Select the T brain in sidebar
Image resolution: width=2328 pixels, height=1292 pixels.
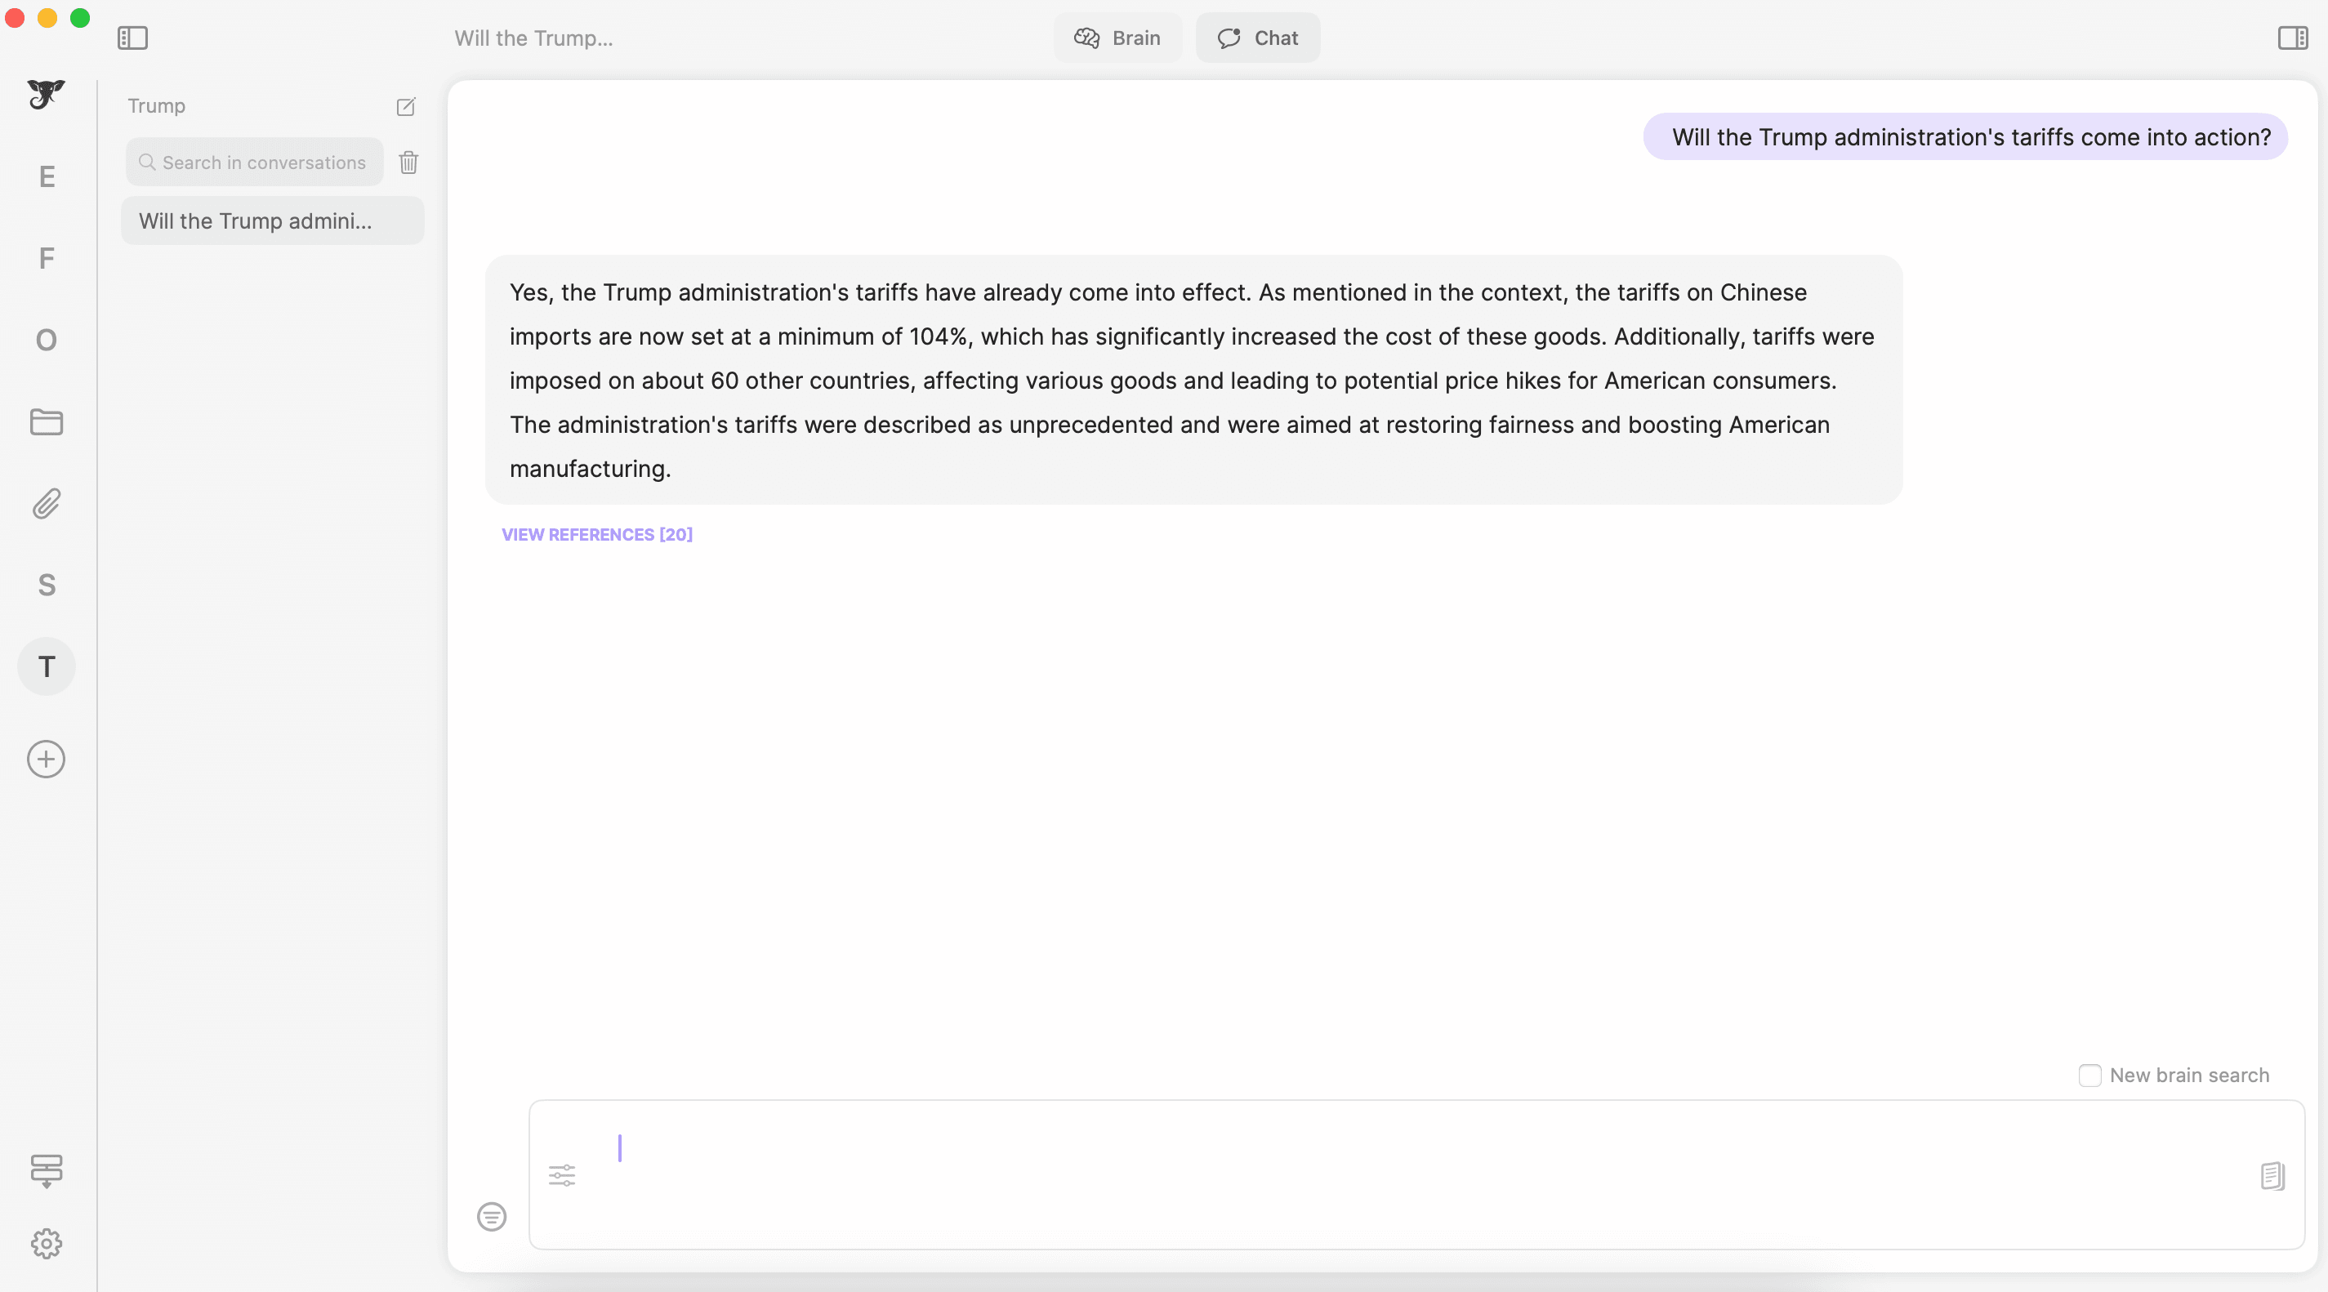point(46,666)
